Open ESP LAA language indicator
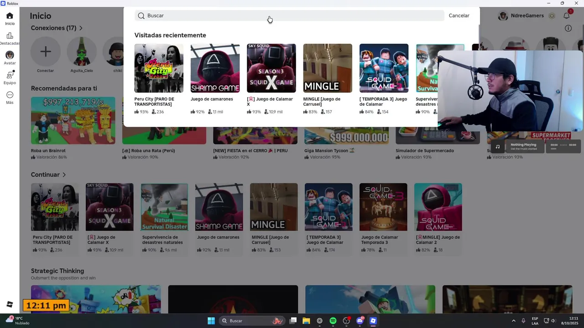Viewport: 584px width, 328px height. coord(535,321)
